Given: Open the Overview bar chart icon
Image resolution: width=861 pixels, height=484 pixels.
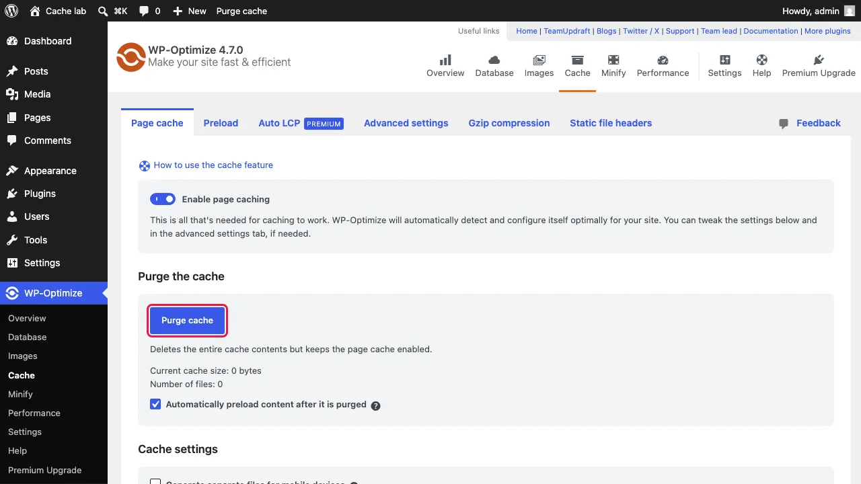Looking at the screenshot, I should pos(445,60).
